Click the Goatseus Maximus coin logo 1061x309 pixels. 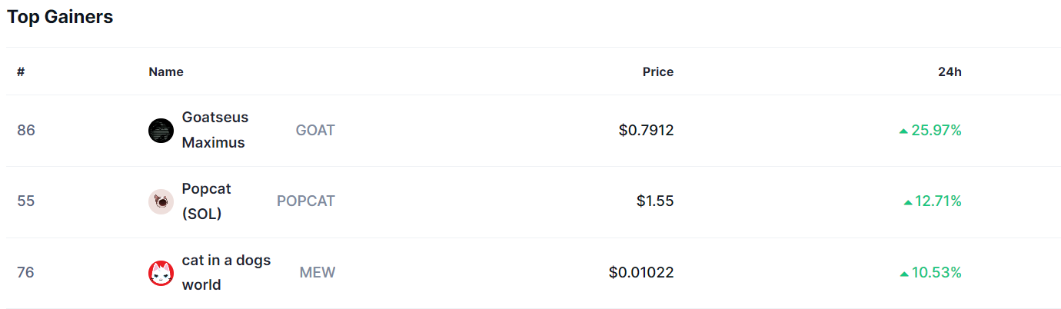[161, 131]
